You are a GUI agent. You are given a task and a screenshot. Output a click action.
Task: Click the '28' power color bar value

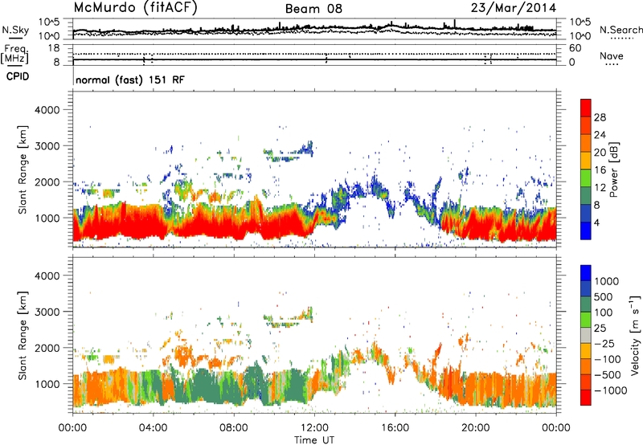tap(600, 117)
